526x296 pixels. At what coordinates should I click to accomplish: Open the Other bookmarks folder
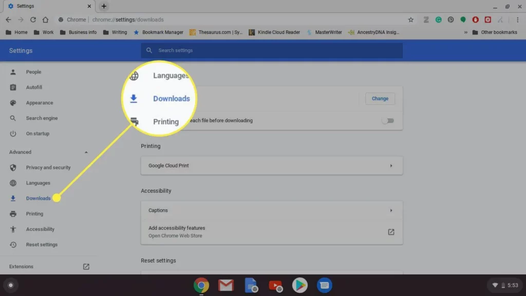pos(495,32)
